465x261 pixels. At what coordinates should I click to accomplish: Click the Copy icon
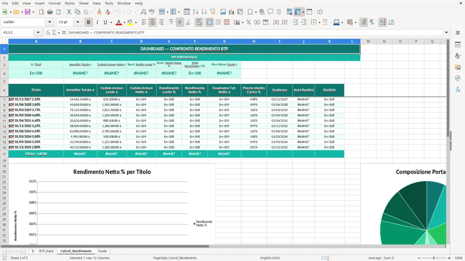coord(77,12)
